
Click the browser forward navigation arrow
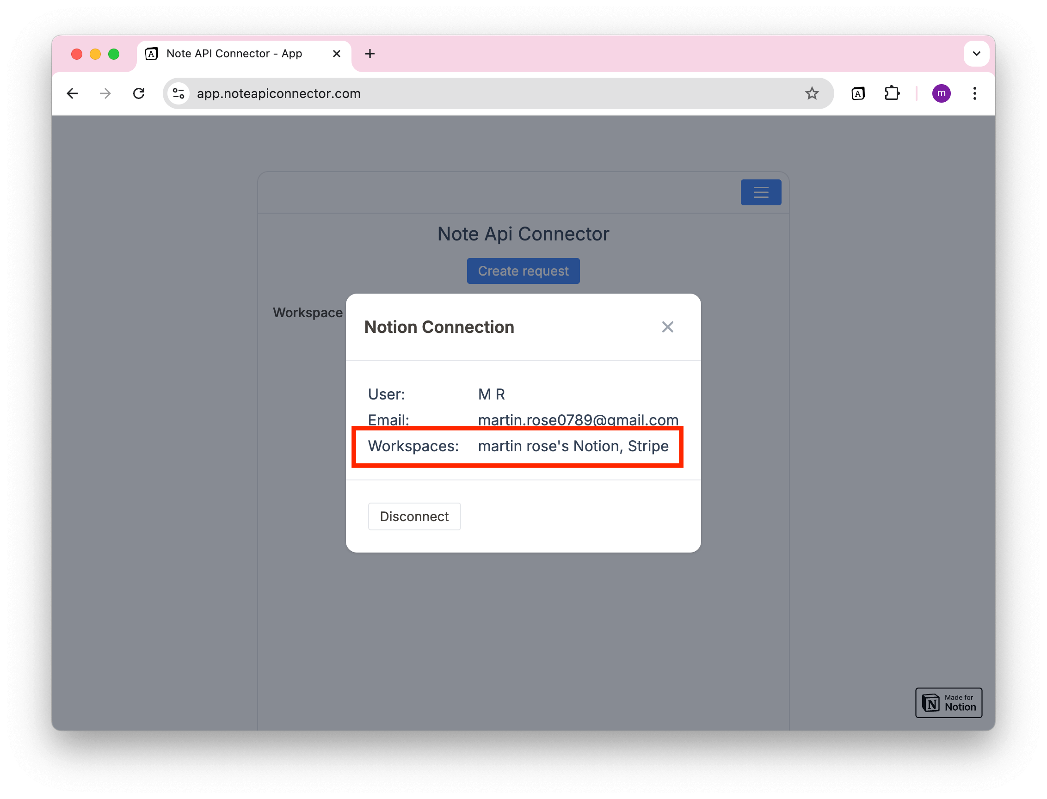pyautogui.click(x=105, y=93)
